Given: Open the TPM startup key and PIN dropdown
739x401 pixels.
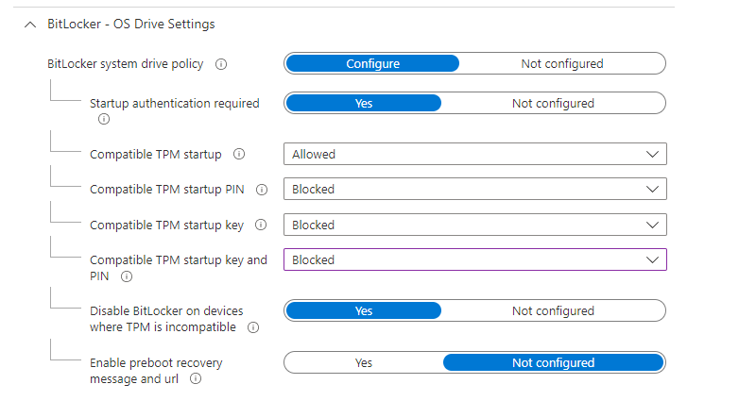Looking at the screenshot, I should pos(475,259).
